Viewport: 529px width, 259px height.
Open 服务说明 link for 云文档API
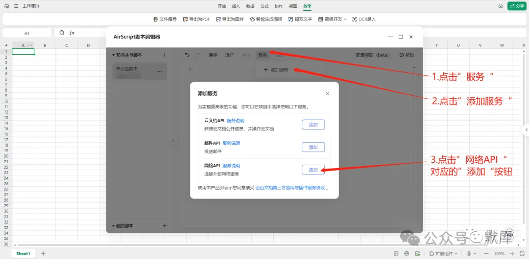[x=236, y=121]
